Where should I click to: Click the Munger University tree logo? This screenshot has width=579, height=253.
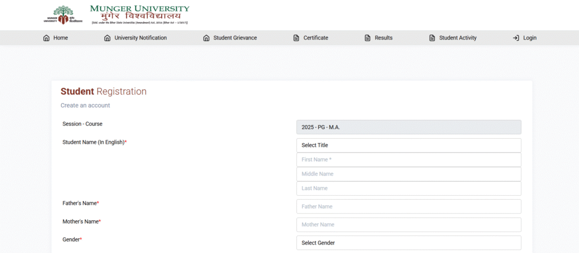pyautogui.click(x=63, y=15)
